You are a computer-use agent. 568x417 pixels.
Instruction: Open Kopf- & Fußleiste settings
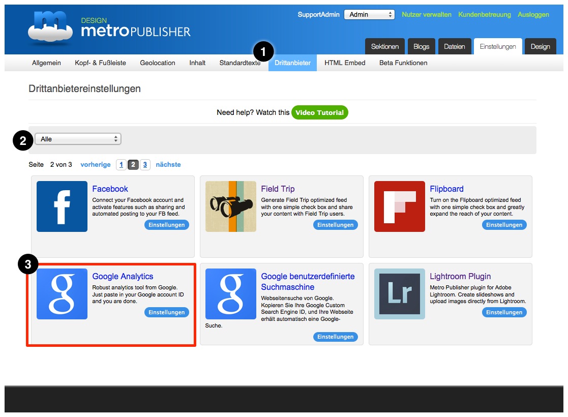(100, 63)
